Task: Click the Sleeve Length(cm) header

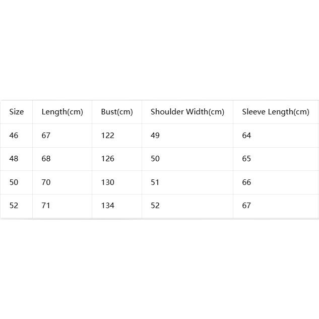Action: click(276, 112)
